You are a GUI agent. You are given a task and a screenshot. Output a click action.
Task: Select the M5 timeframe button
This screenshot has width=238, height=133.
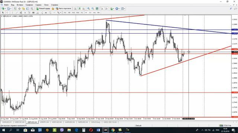point(69,13)
